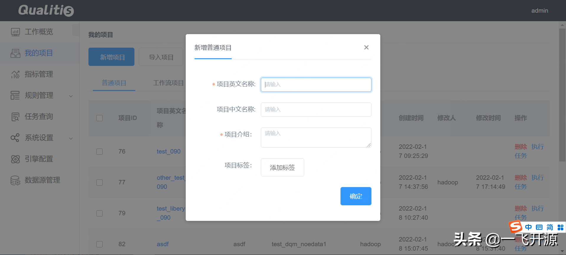Screen dimensions: 566x255
Task: Open 工作概览 menu item
Action: coord(39,32)
